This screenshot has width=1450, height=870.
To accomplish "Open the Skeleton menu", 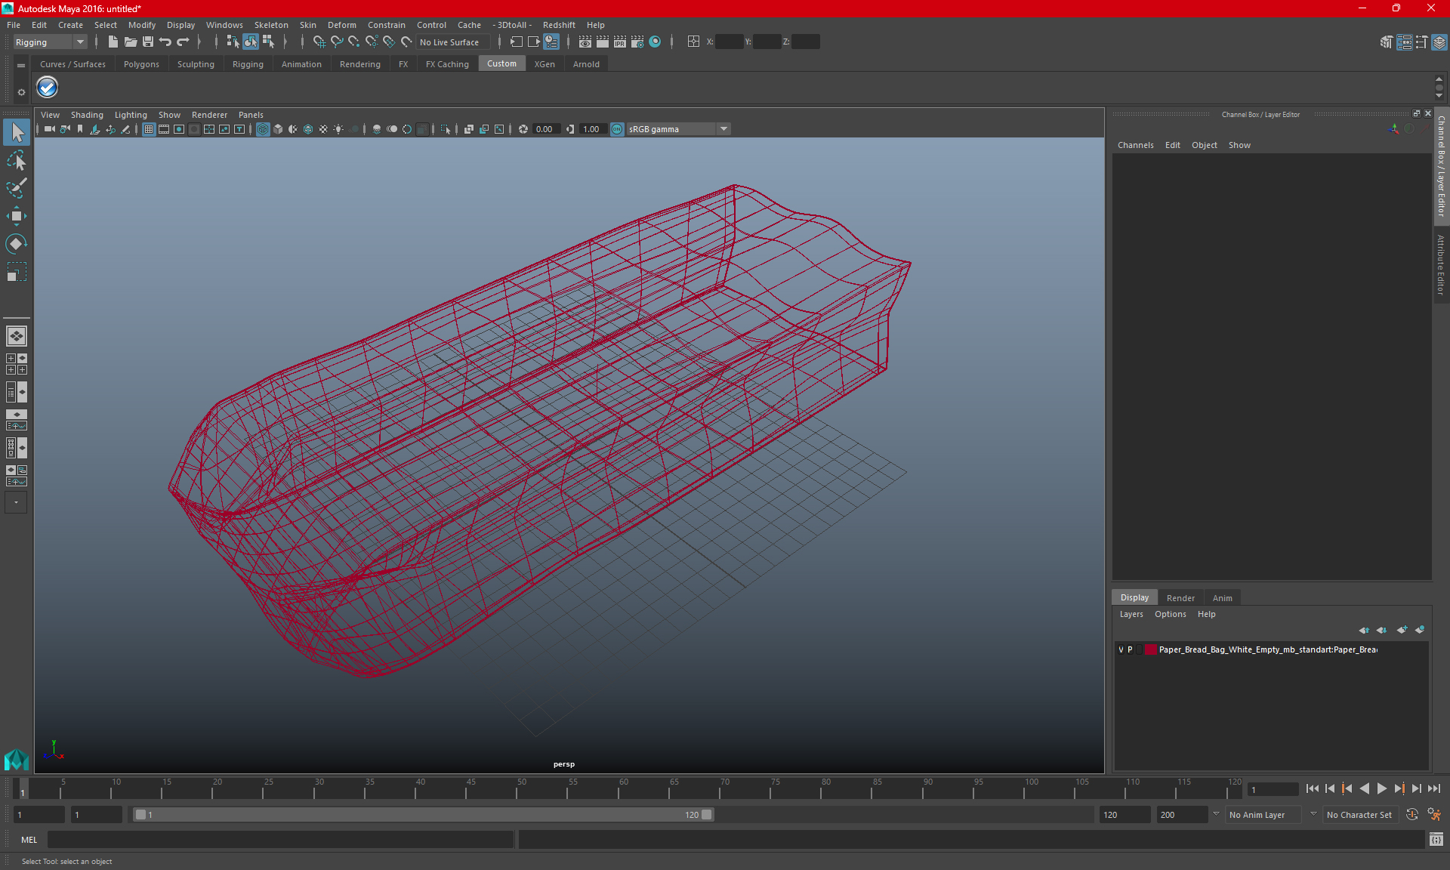I will point(271,25).
